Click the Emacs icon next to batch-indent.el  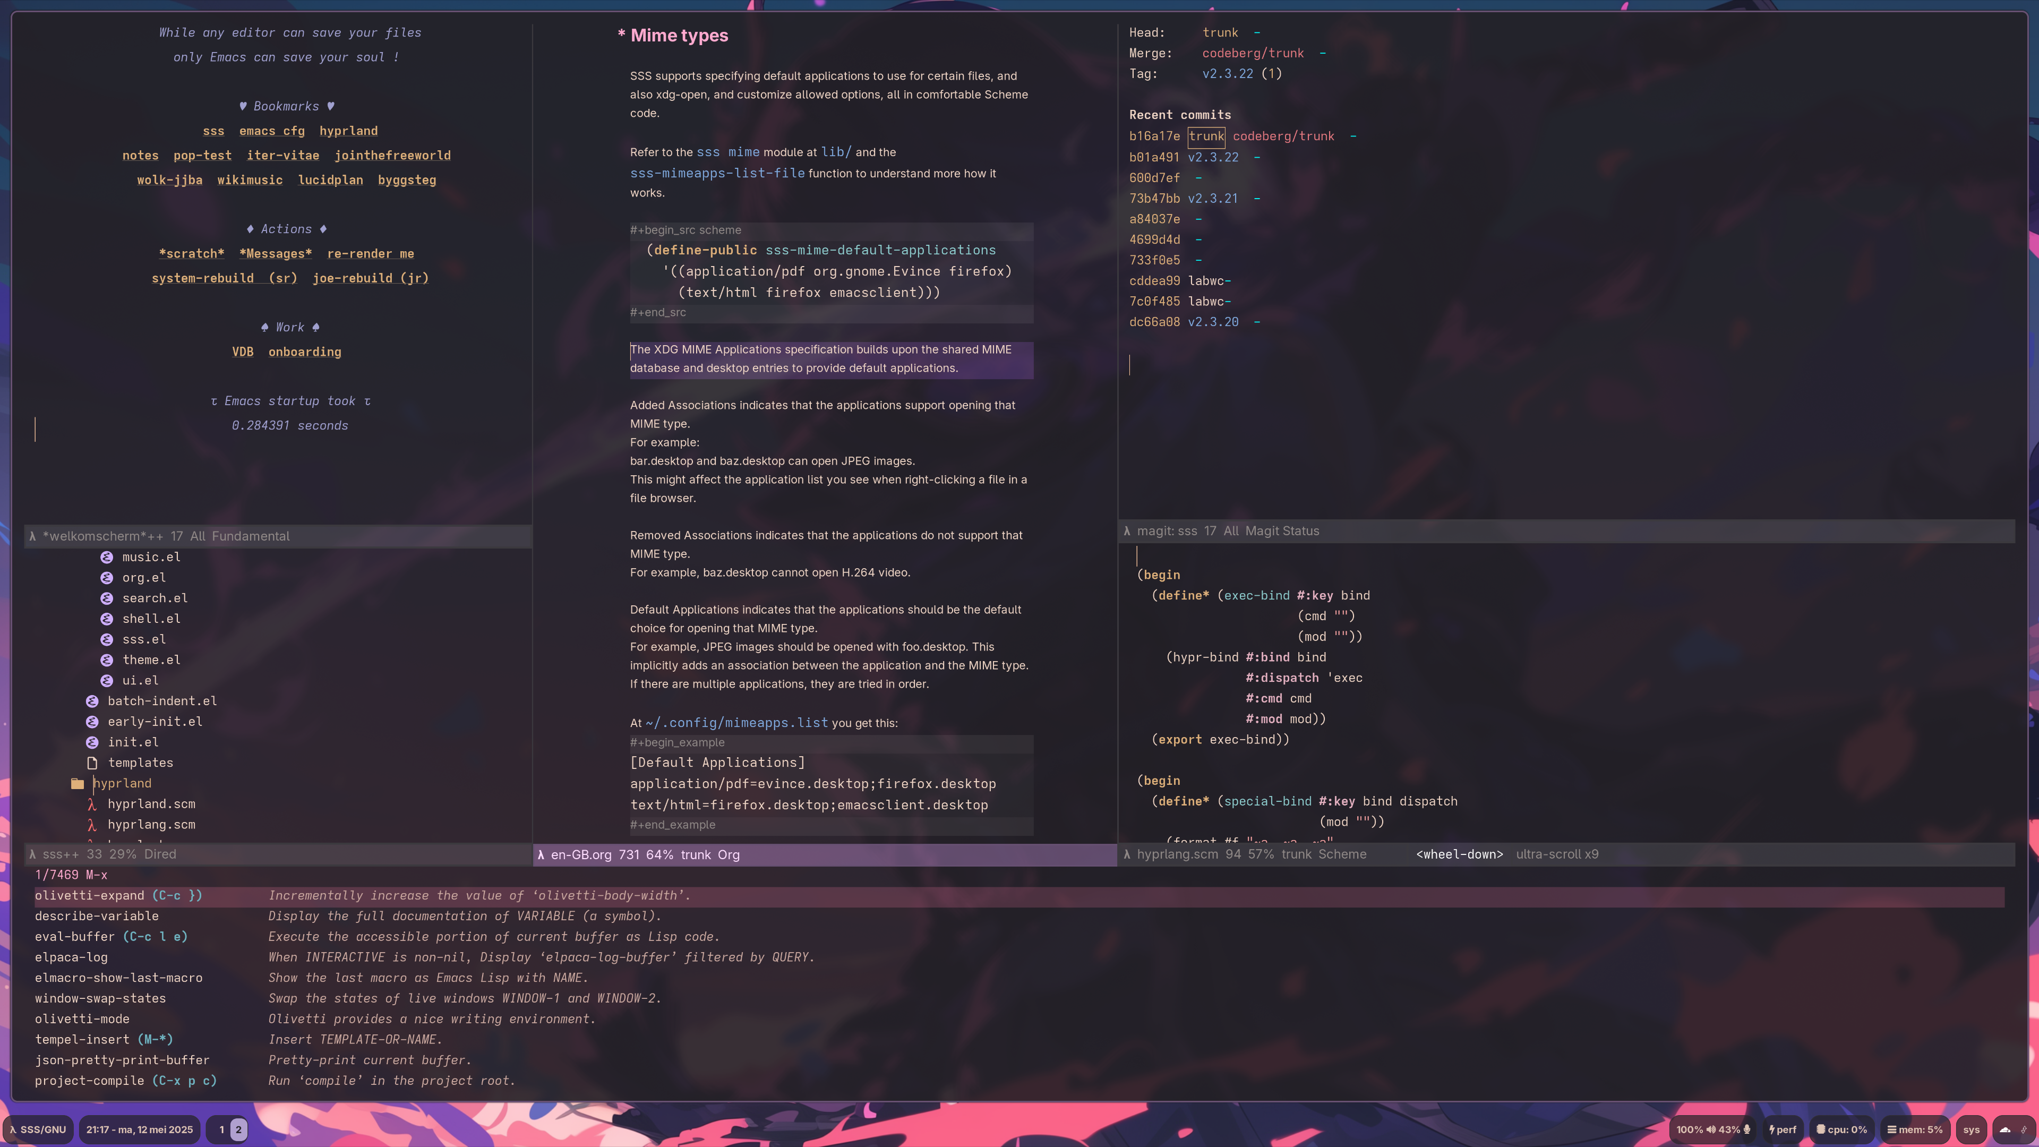[92, 701]
